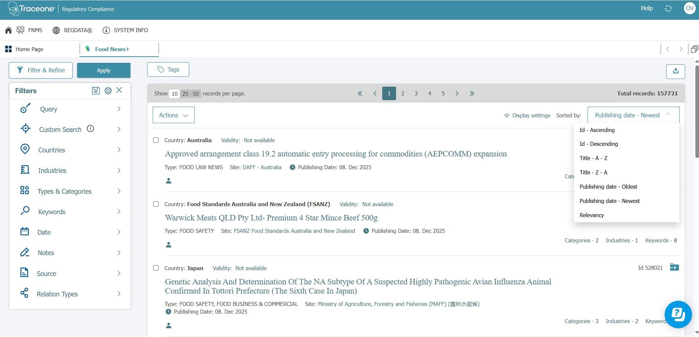
Task: Open the REGDATA globe icon
Action: tap(56, 30)
